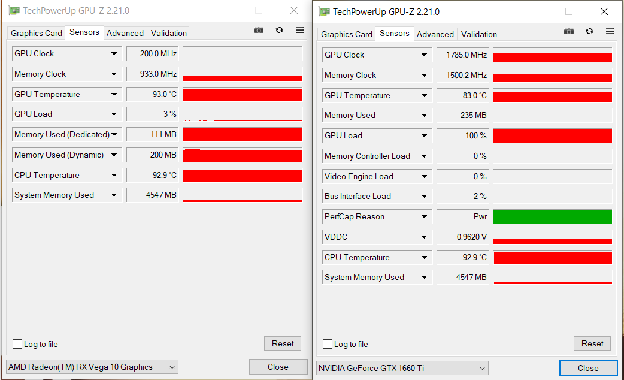
Task: Click GPU-Z app icon in left title bar
Action: [x=14, y=10]
